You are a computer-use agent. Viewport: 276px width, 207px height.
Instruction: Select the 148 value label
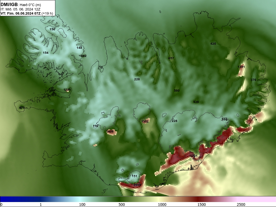[x=79, y=48]
